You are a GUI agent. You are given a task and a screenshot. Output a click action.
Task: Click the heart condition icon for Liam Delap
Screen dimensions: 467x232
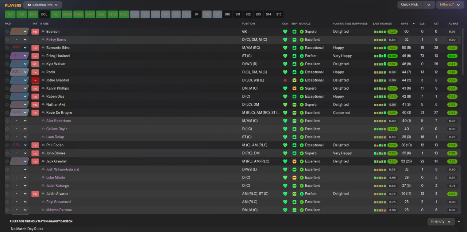pyautogui.click(x=285, y=137)
